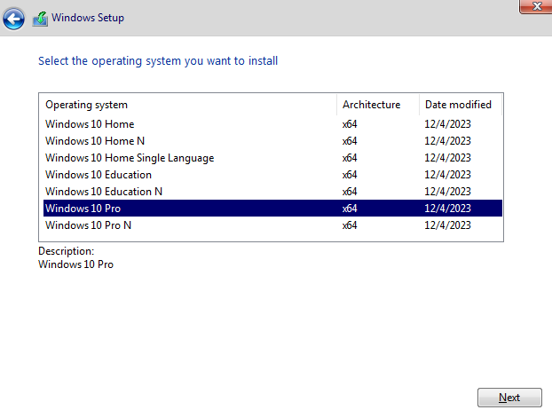Click the Description text Windows 10 Pro

click(75, 264)
